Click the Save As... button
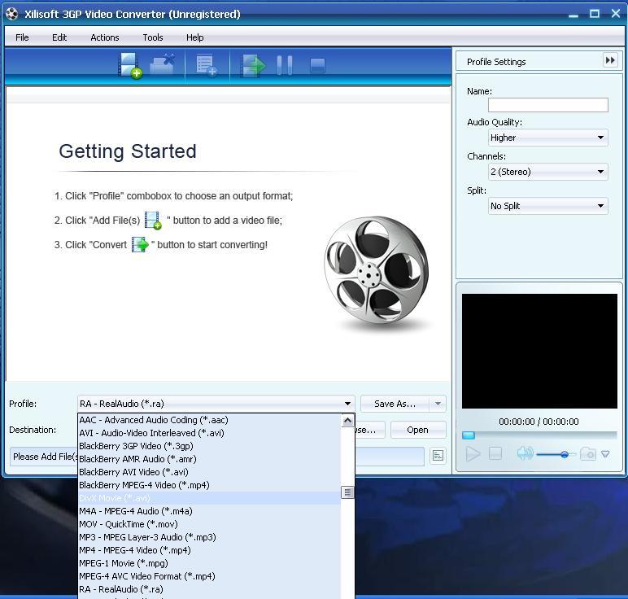This screenshot has height=599, width=628. tap(395, 404)
